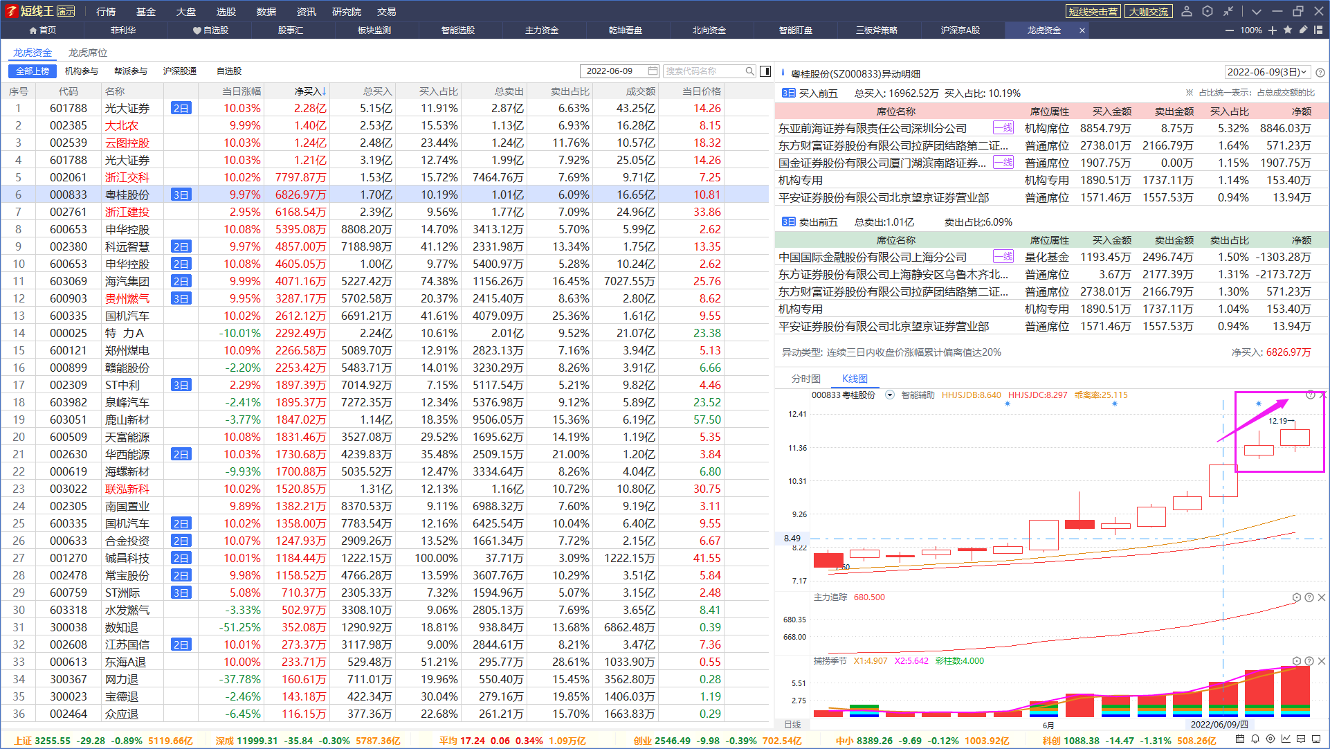Toggle the split panel view icon
The image size is (1330, 749).
pyautogui.click(x=765, y=71)
